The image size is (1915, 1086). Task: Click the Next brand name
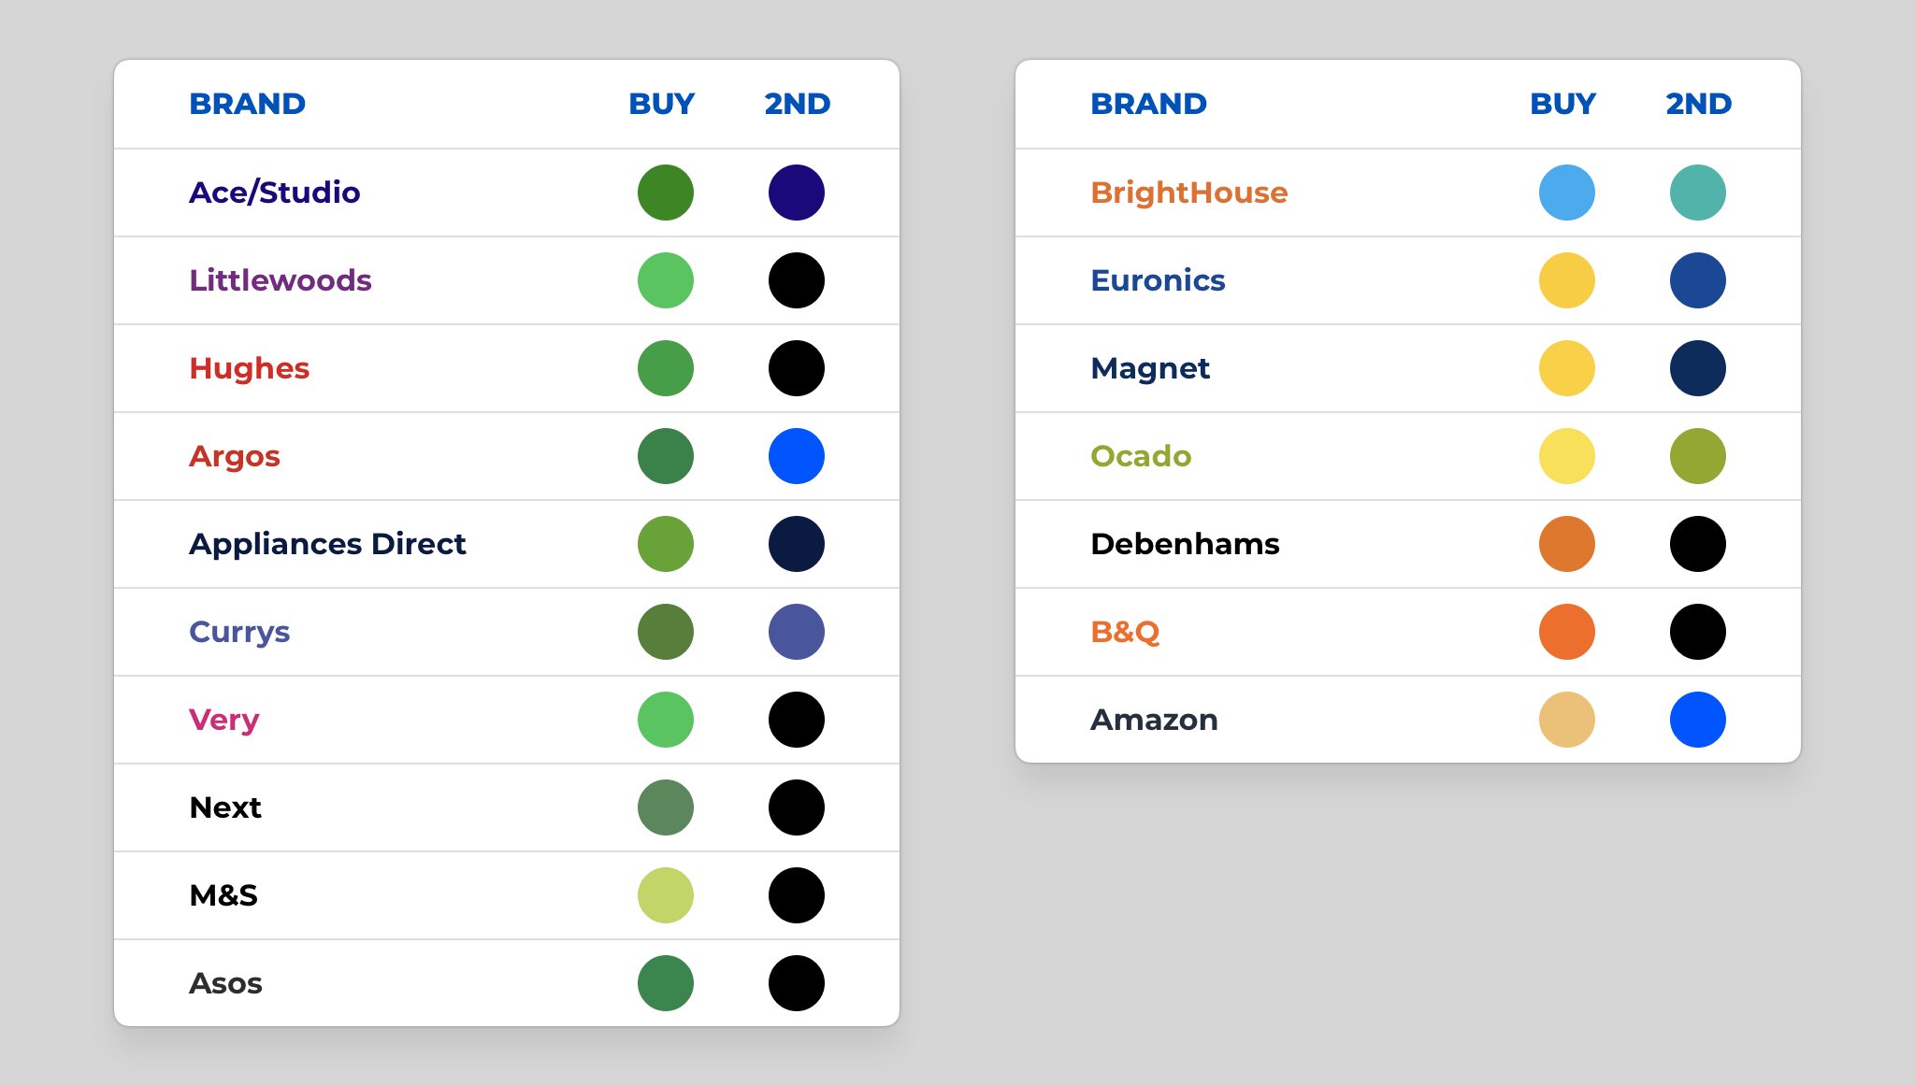pos(225,807)
